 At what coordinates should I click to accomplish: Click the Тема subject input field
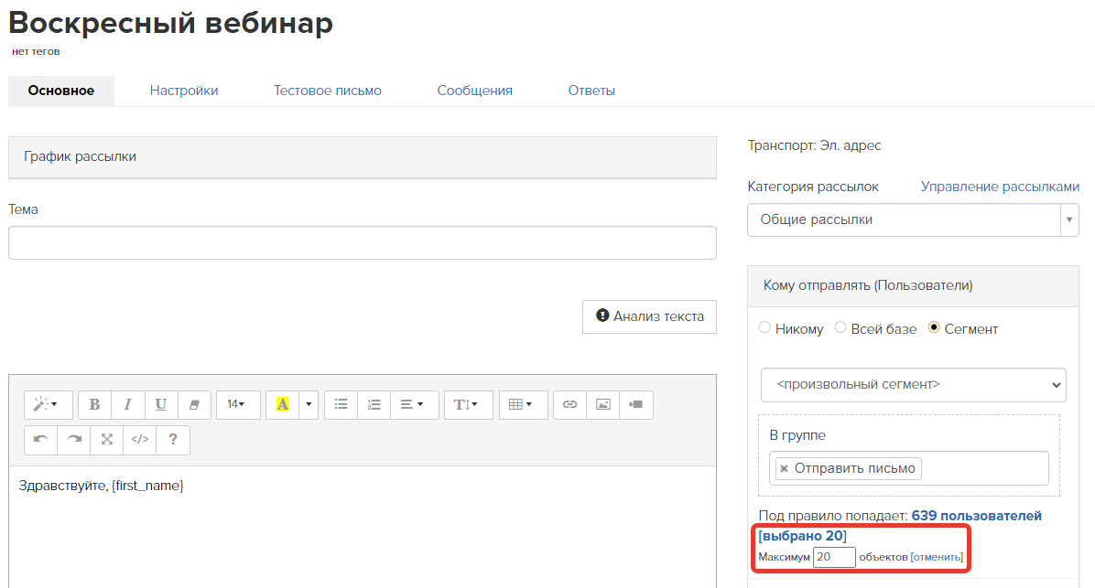[x=363, y=242]
